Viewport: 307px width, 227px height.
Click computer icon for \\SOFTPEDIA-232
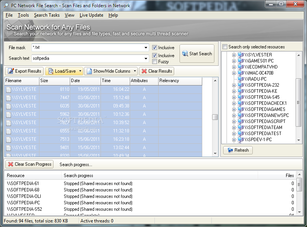click(x=241, y=85)
